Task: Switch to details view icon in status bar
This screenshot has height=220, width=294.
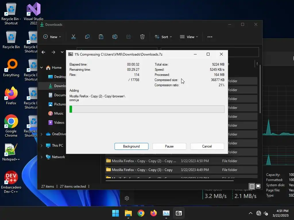Action: pos(252,186)
